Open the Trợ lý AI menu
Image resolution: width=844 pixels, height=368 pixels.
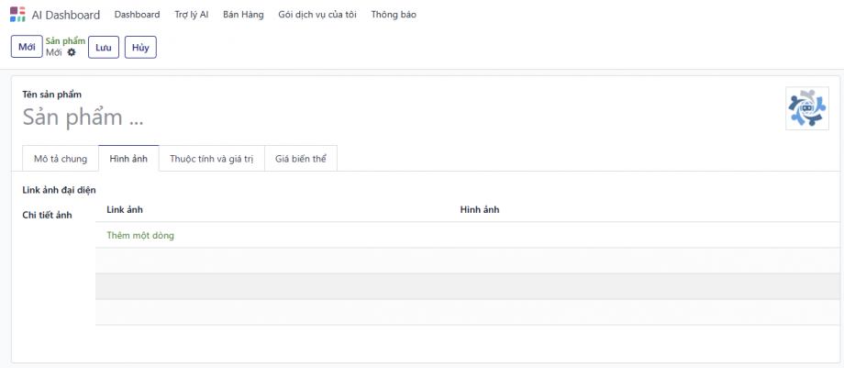coord(192,15)
